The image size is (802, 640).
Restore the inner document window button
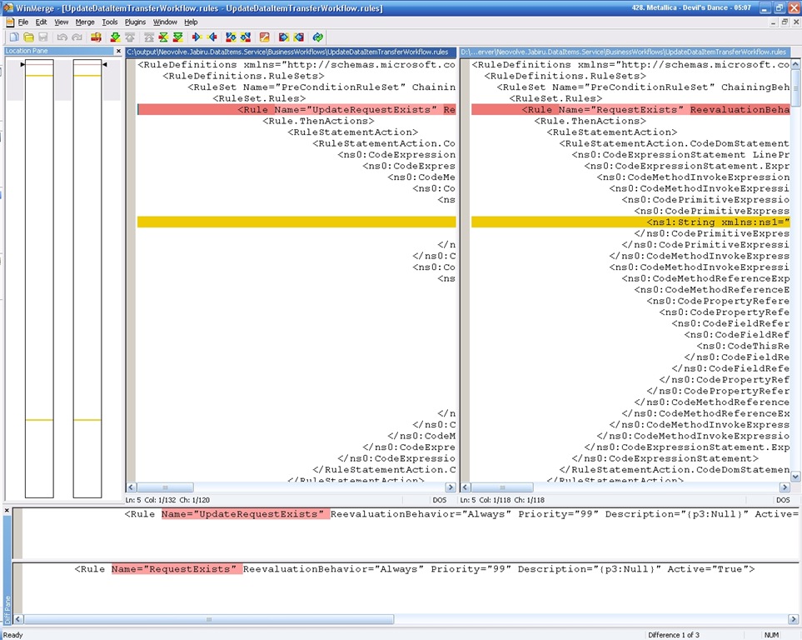tap(785, 22)
